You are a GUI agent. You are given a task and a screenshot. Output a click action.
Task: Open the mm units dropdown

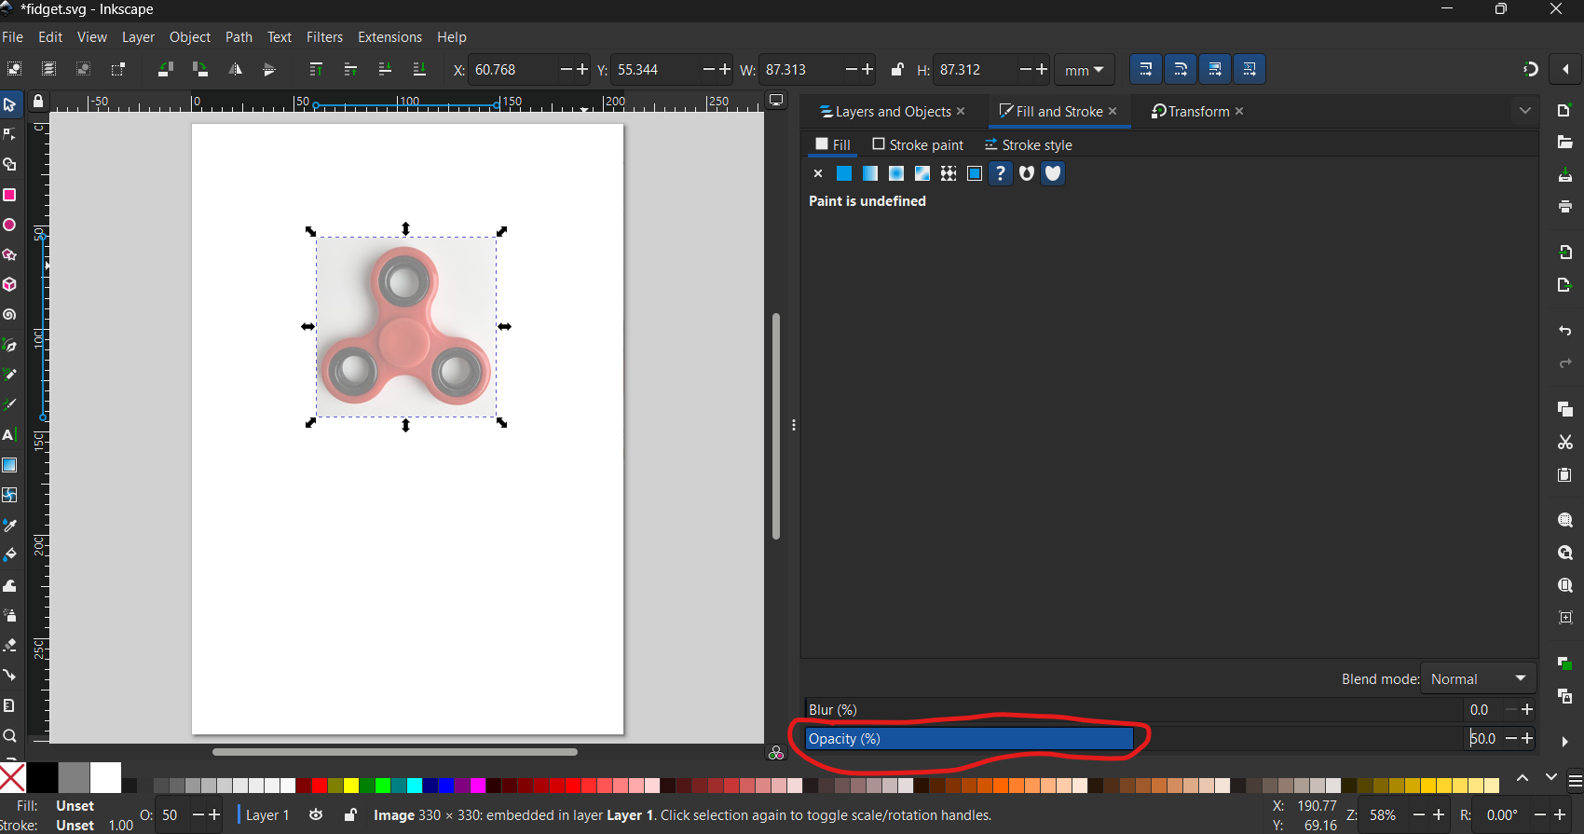1084,70
